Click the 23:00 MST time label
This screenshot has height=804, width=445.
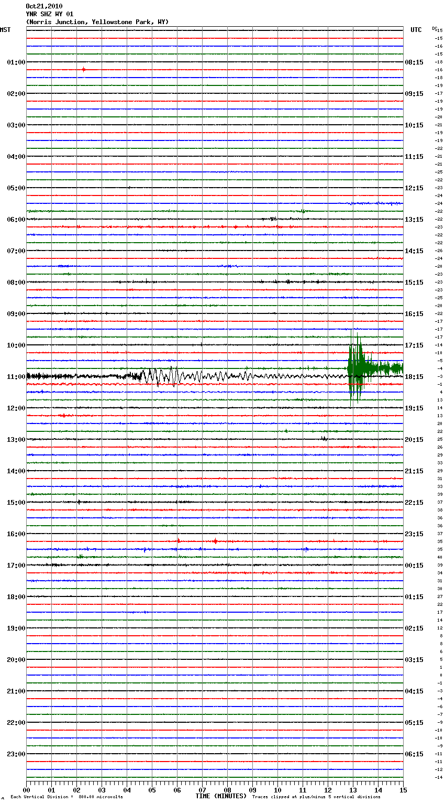point(16,754)
